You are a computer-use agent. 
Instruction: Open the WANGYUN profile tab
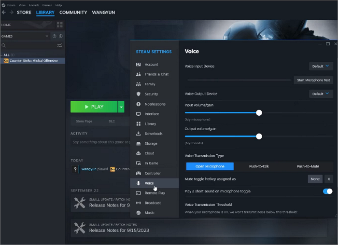tap(103, 12)
